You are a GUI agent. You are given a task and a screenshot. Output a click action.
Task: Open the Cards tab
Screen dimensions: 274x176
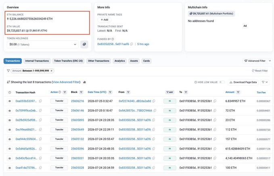(146, 61)
